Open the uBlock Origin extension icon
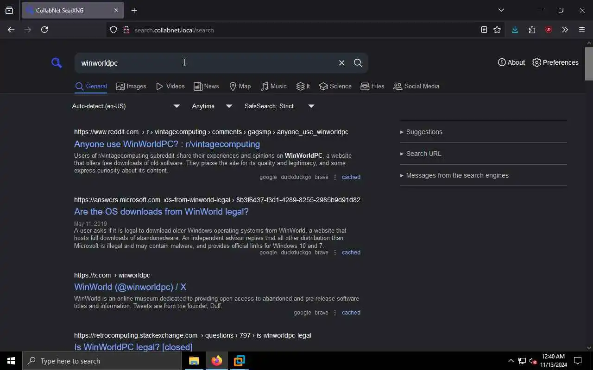 [549, 30]
